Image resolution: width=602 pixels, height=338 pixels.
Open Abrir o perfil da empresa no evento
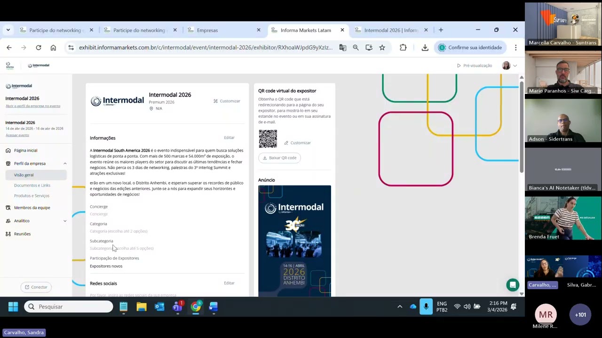[x=33, y=106]
